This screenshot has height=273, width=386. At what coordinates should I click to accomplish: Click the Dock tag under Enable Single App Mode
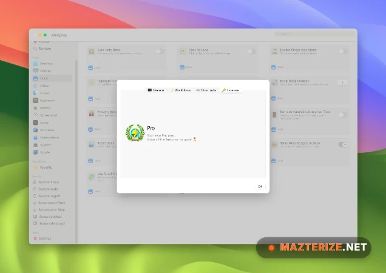pos(277,67)
